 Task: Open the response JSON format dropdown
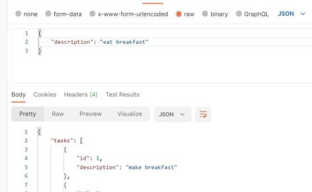click(172, 114)
